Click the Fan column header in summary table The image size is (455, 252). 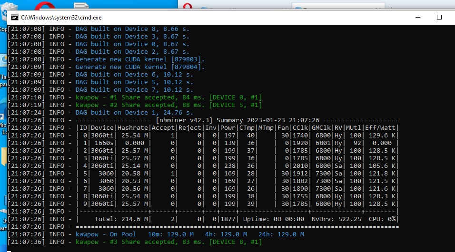(x=284, y=127)
